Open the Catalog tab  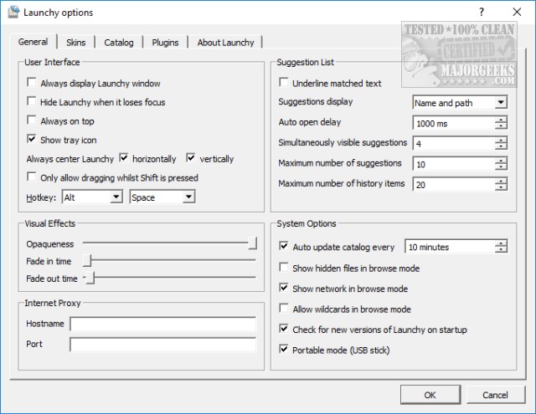119,43
